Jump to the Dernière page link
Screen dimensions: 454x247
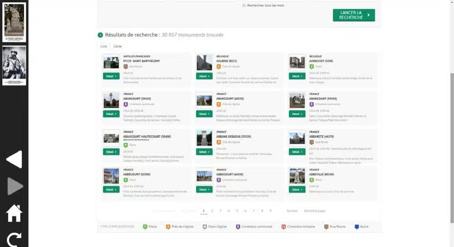click(314, 211)
